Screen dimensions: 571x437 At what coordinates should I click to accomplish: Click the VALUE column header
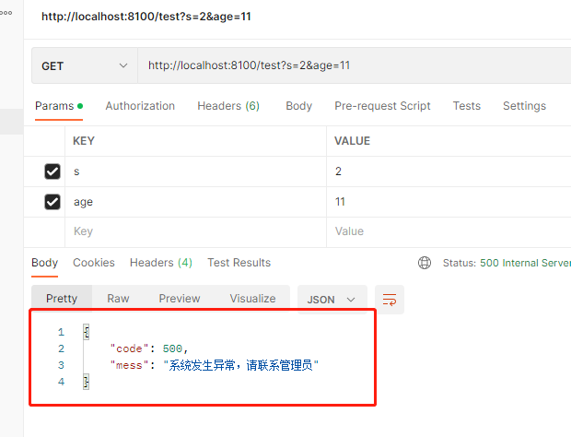352,141
